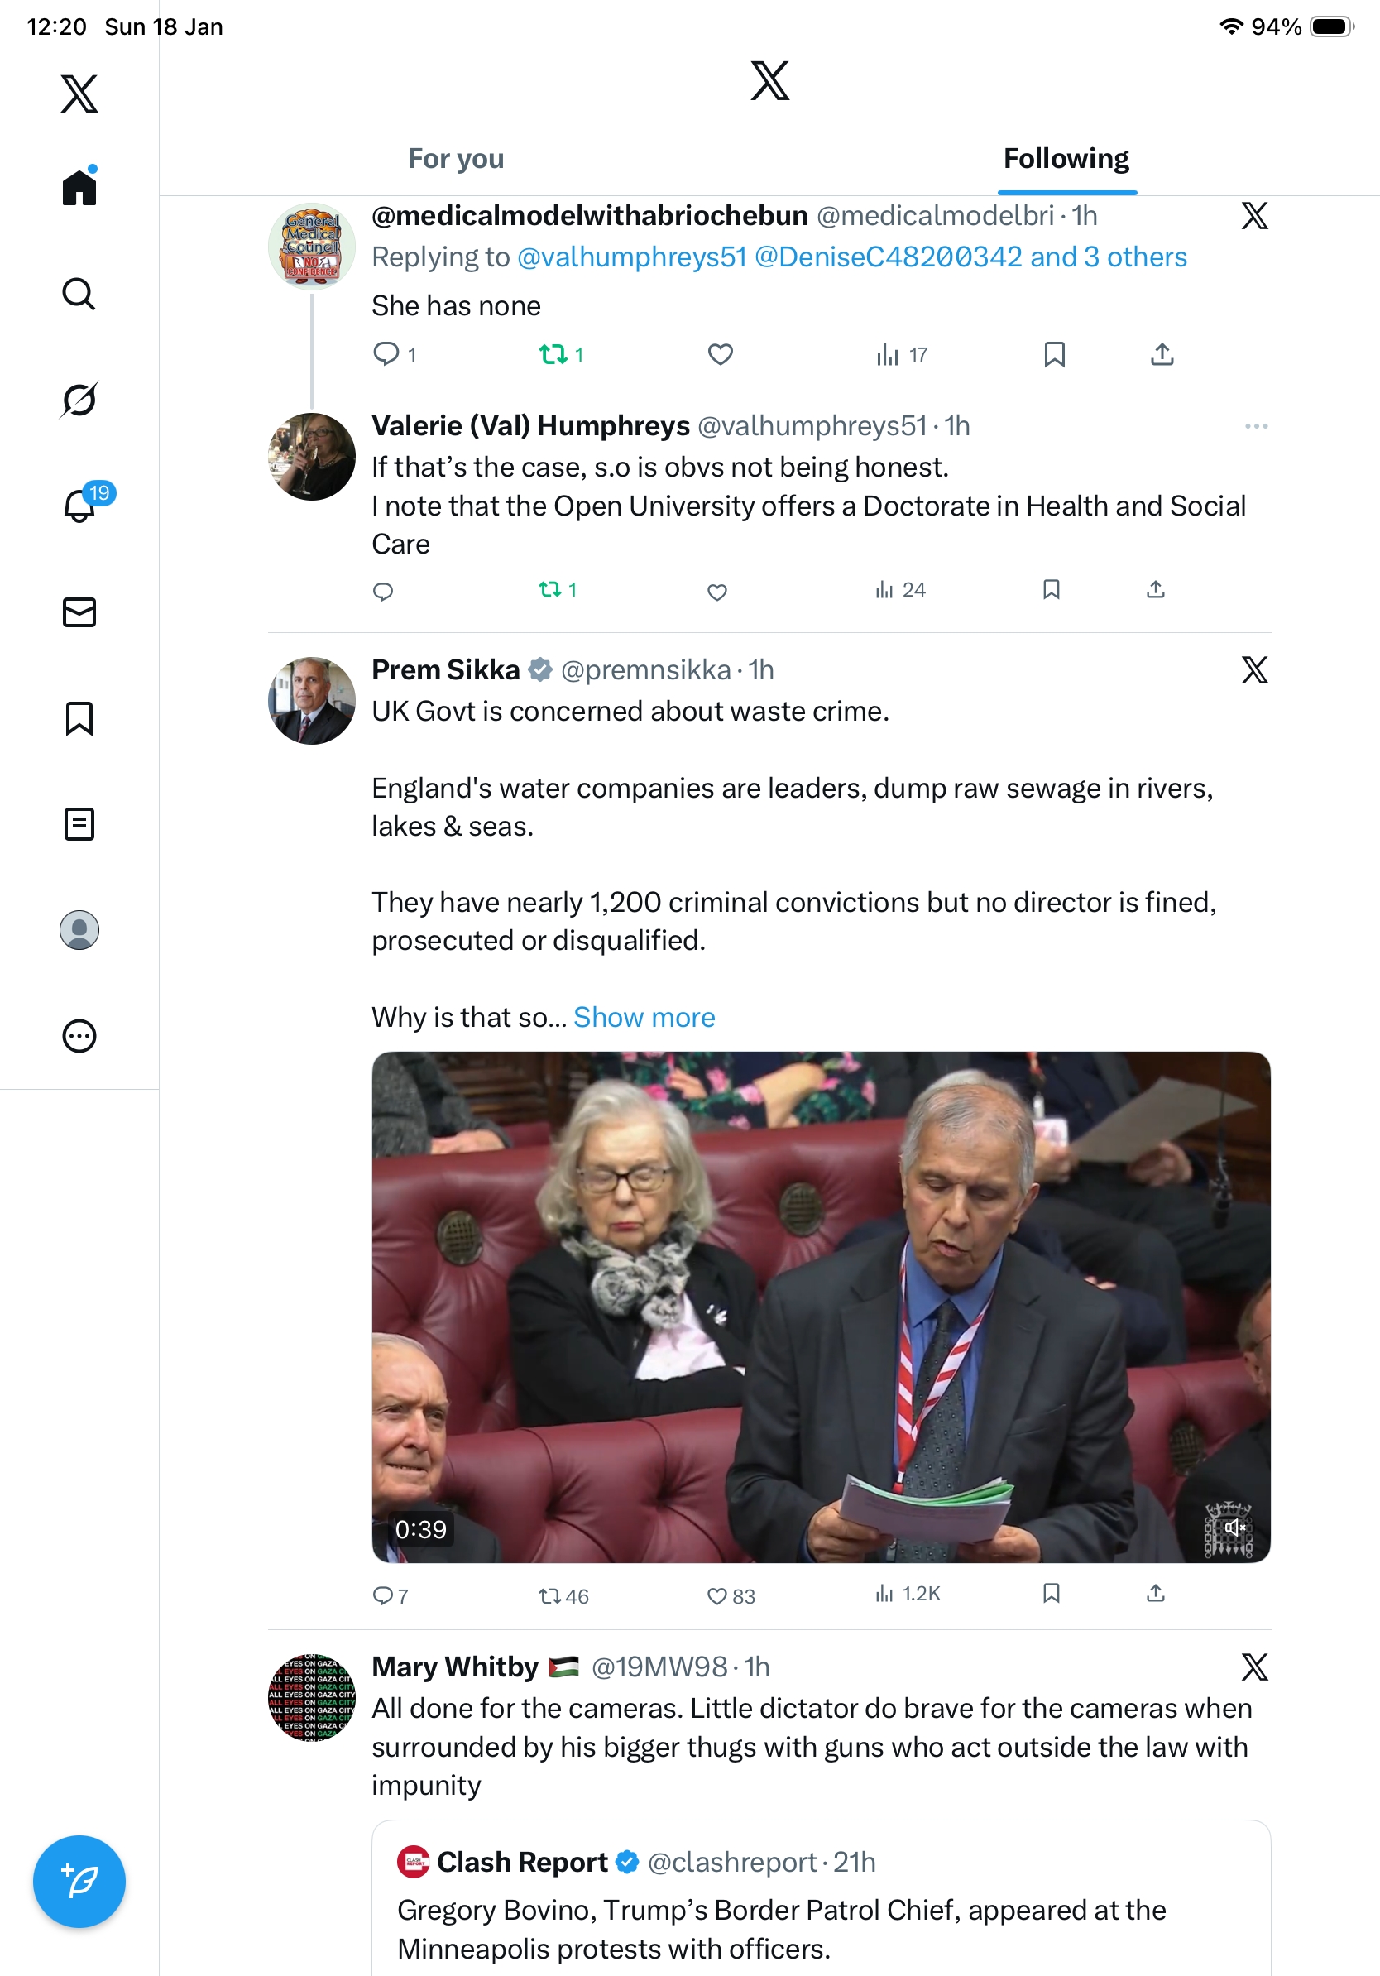
Task: Open Bookmarks in the sidebar
Action: click(79, 717)
